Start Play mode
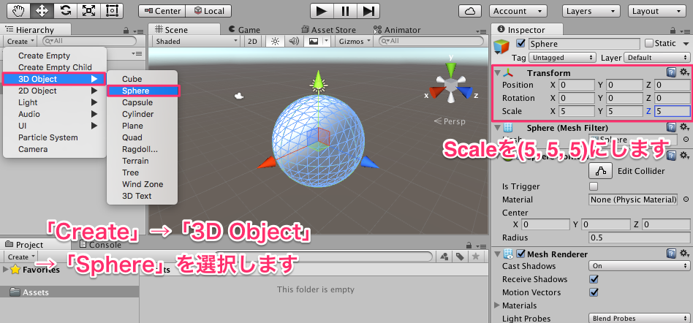Image resolution: width=693 pixels, height=323 pixels. (322, 11)
